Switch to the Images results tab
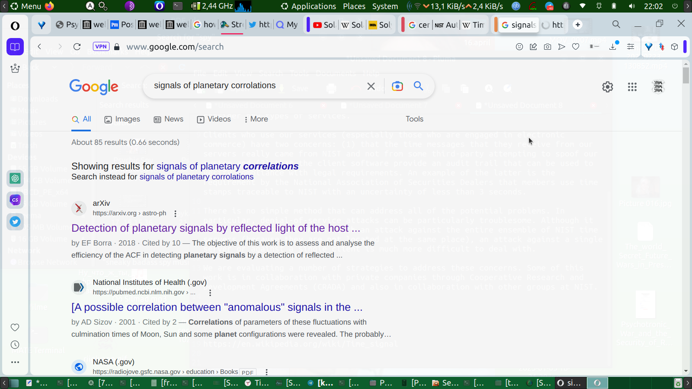The width and height of the screenshot is (692, 389). point(122,119)
